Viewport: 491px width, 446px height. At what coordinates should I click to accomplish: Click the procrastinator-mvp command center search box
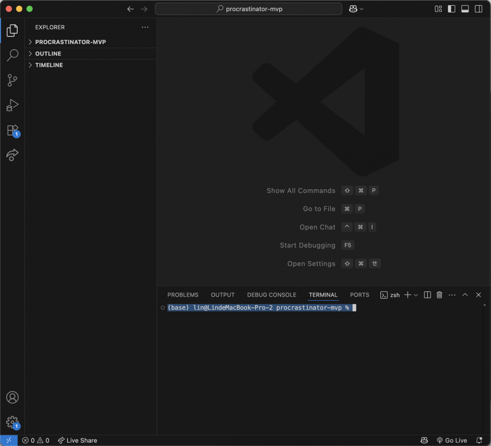click(x=249, y=9)
